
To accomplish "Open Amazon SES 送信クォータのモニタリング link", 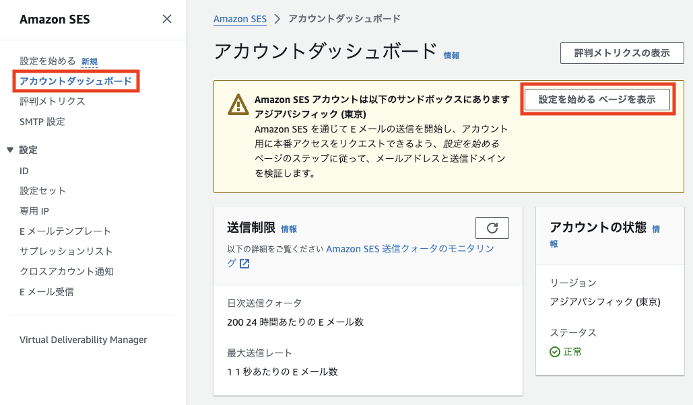I will click(409, 248).
